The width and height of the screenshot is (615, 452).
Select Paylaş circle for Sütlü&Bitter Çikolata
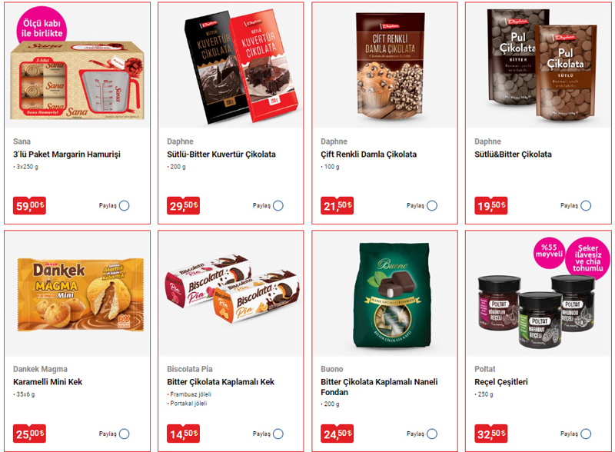click(586, 205)
